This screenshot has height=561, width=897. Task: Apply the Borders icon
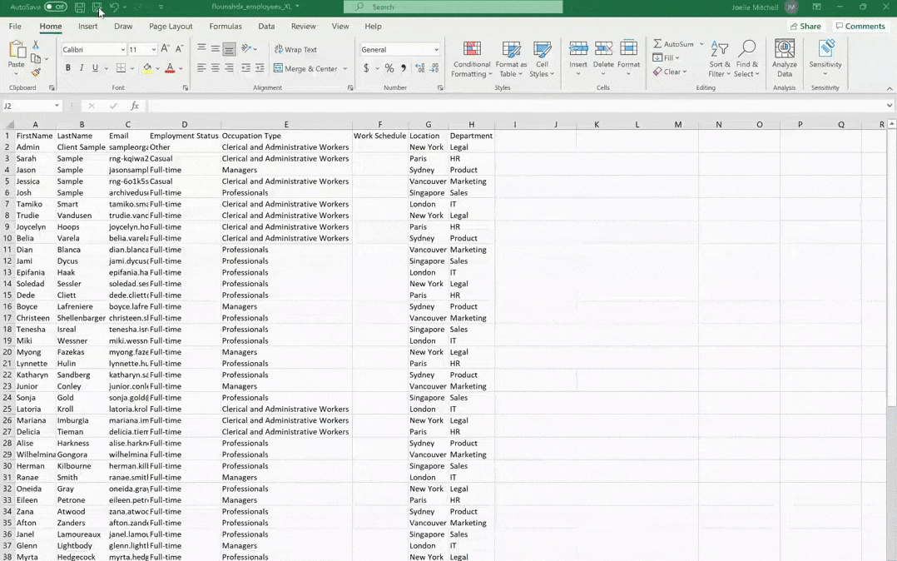click(x=121, y=68)
